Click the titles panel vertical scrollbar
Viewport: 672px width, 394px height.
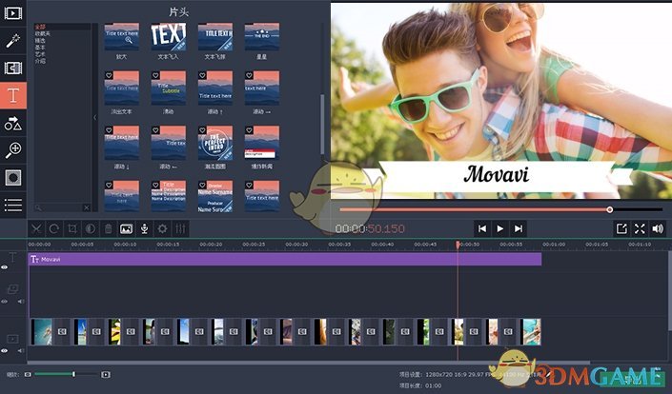tap(322, 124)
